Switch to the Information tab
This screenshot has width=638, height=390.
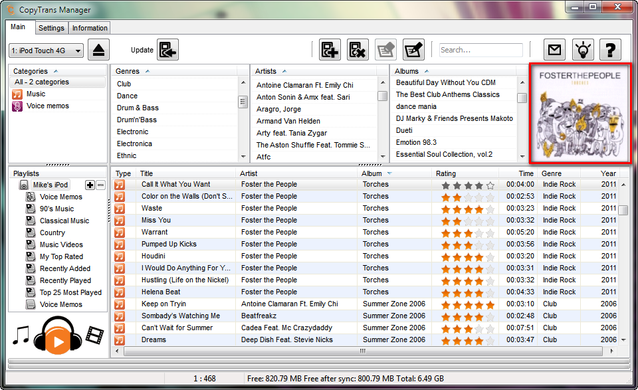[x=90, y=28]
